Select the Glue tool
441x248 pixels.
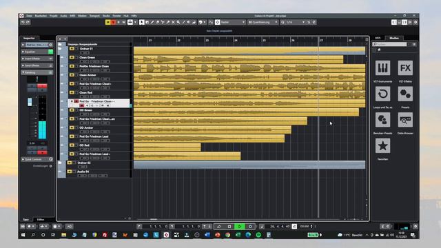point(168,22)
